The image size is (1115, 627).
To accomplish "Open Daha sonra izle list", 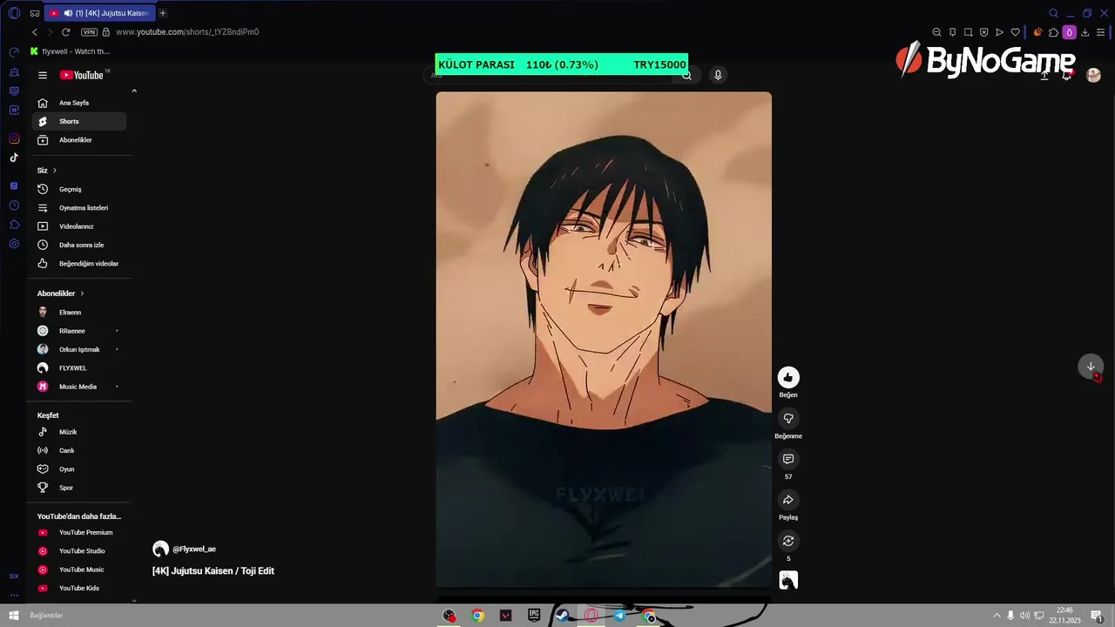I will click(x=79, y=245).
